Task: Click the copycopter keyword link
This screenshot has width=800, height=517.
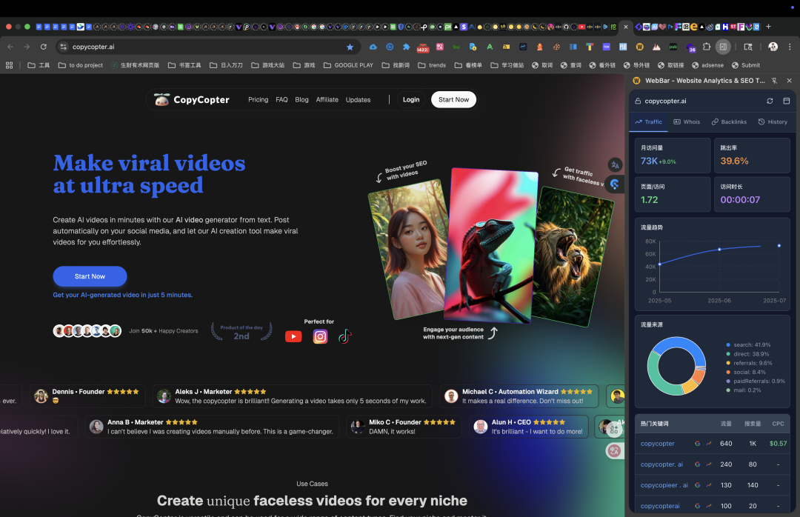Action: pyautogui.click(x=658, y=444)
